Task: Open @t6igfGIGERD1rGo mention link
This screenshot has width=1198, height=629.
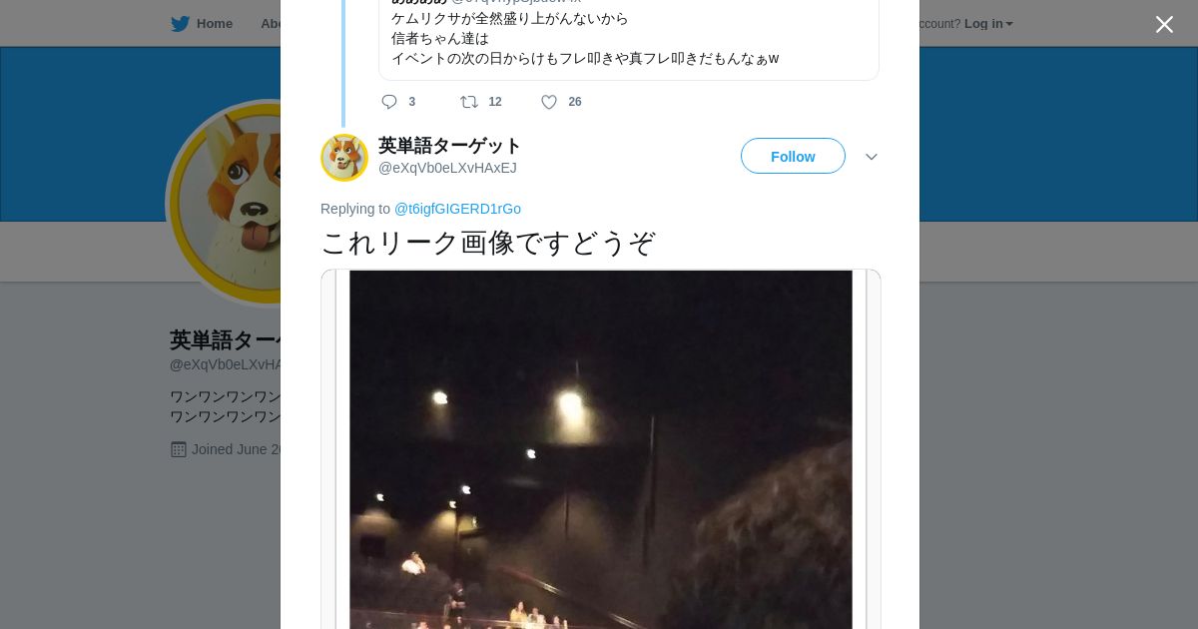Action: click(x=457, y=209)
